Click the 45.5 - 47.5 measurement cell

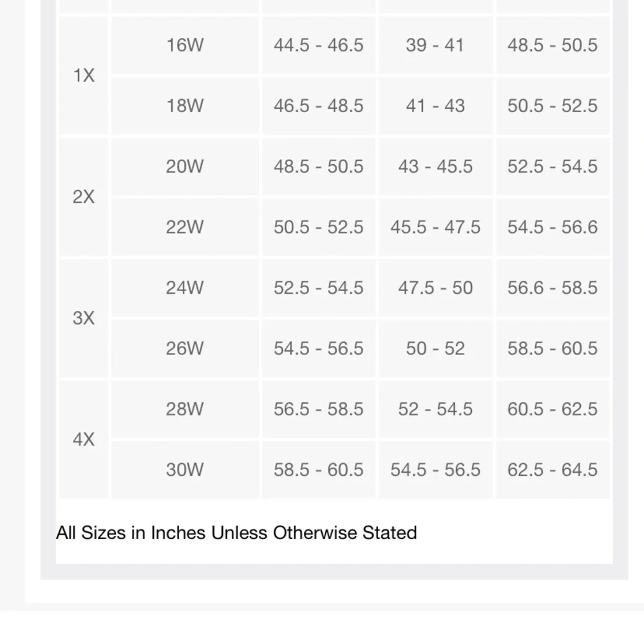tap(435, 227)
